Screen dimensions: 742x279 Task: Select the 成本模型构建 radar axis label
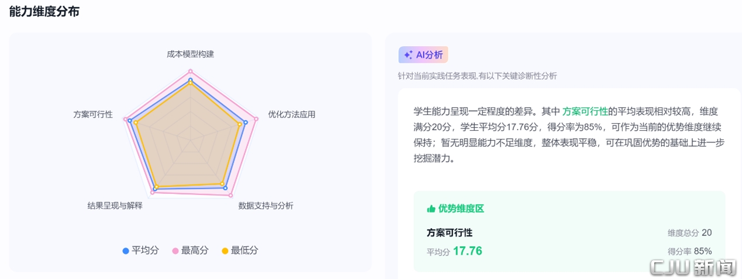(190, 54)
